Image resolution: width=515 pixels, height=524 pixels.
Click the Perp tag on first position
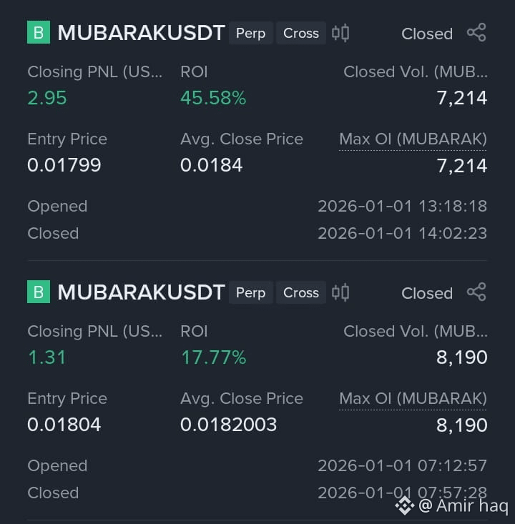coord(251,33)
